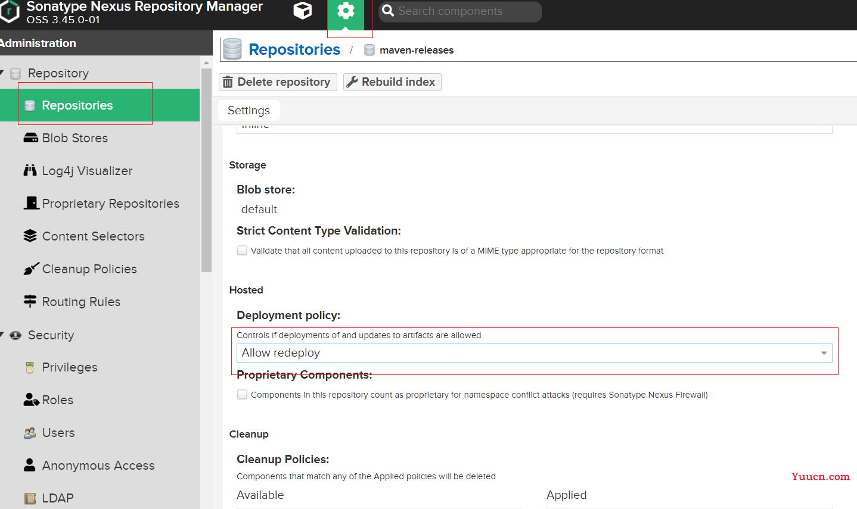Click the Sonatype Nexus Repository Manager title
The width and height of the screenshot is (857, 509).
coord(145,7)
